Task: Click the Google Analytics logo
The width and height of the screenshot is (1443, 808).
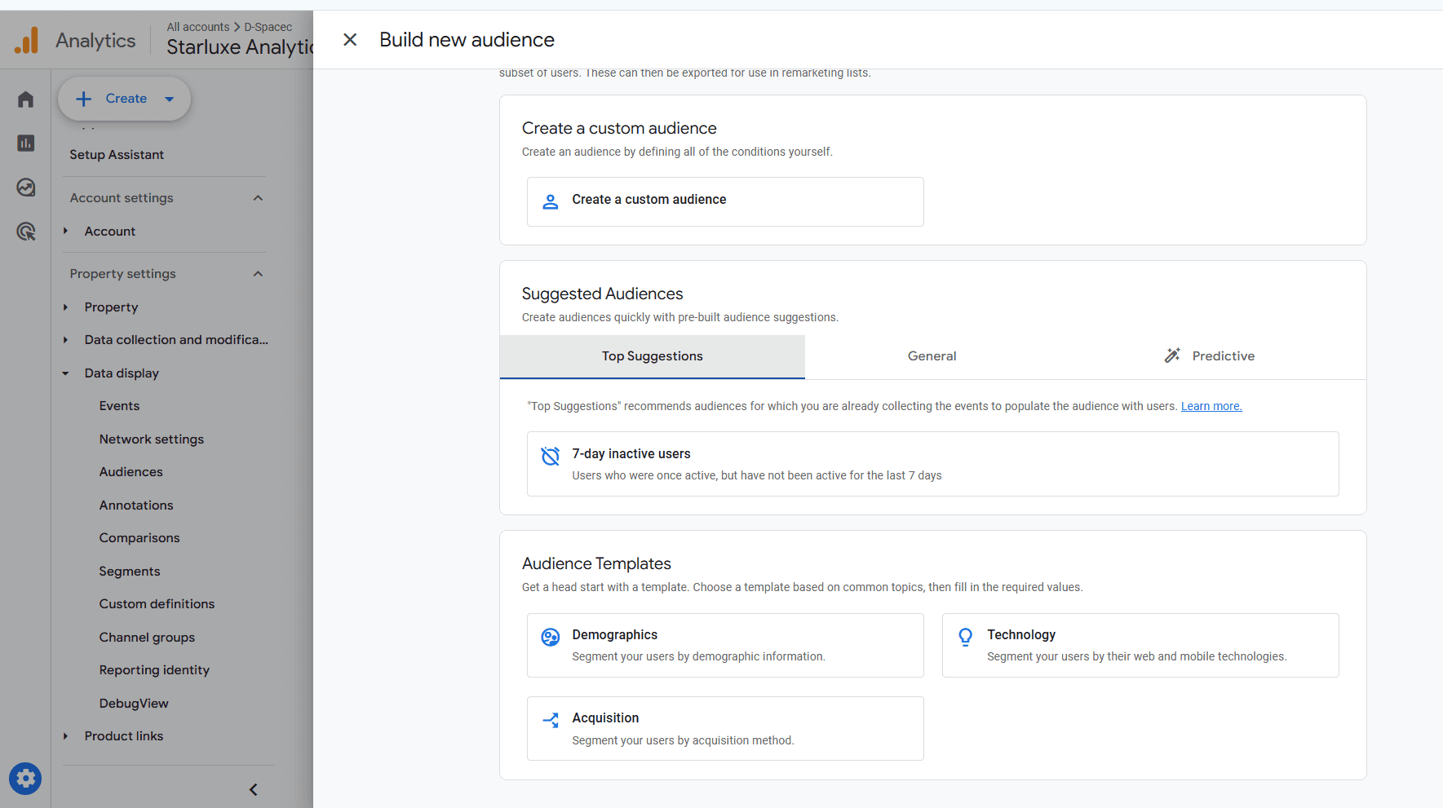Action: point(26,39)
